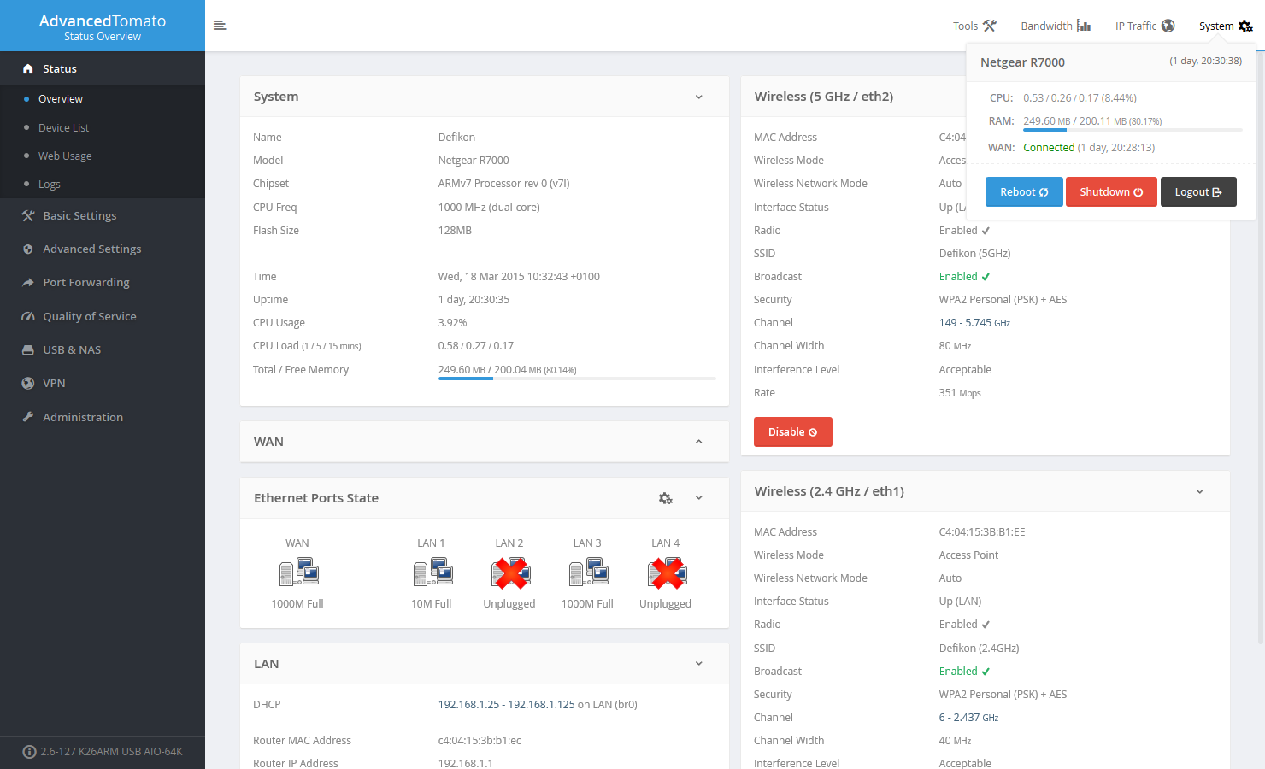Reboot the router
Screen dimensions: 1265x769
tap(1024, 191)
